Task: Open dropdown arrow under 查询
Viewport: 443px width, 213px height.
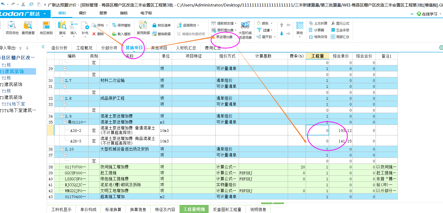Action: (x=62, y=37)
